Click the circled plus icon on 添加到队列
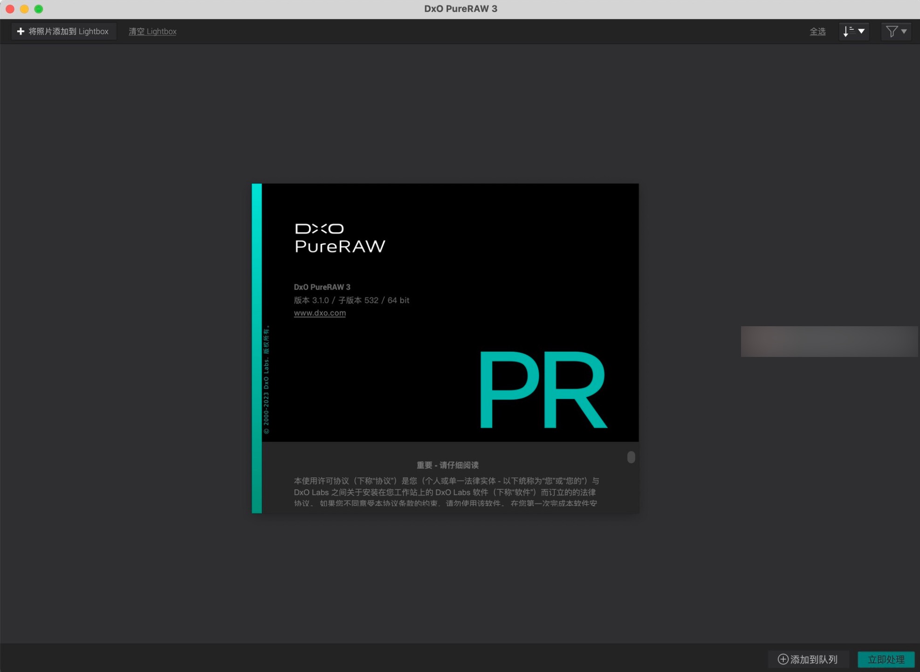 [783, 659]
